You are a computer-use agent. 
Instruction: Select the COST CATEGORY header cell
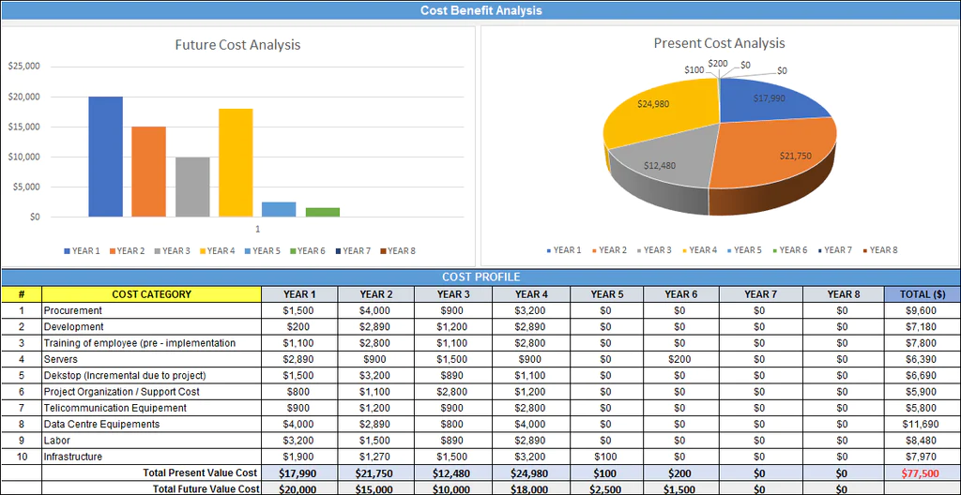coord(151,294)
